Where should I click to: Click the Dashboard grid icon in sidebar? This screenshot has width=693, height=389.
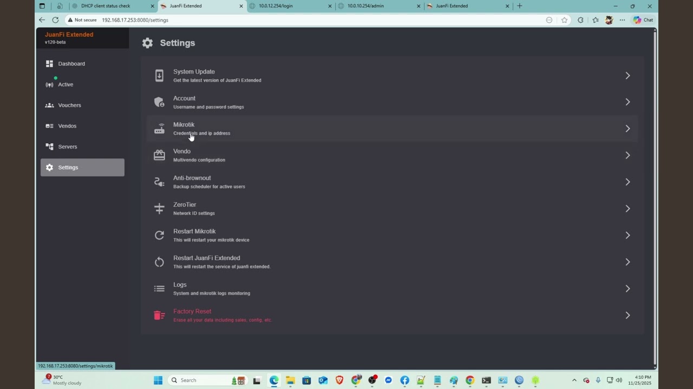49,64
